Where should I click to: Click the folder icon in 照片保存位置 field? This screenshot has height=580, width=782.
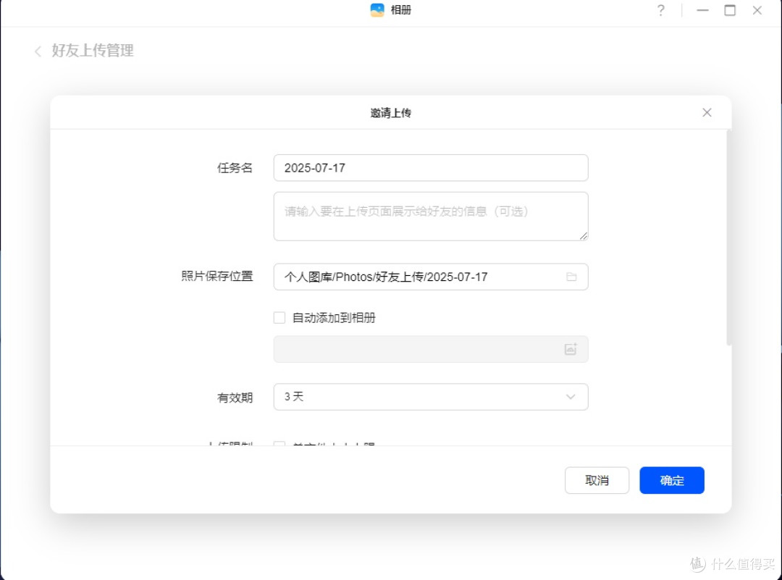571,277
